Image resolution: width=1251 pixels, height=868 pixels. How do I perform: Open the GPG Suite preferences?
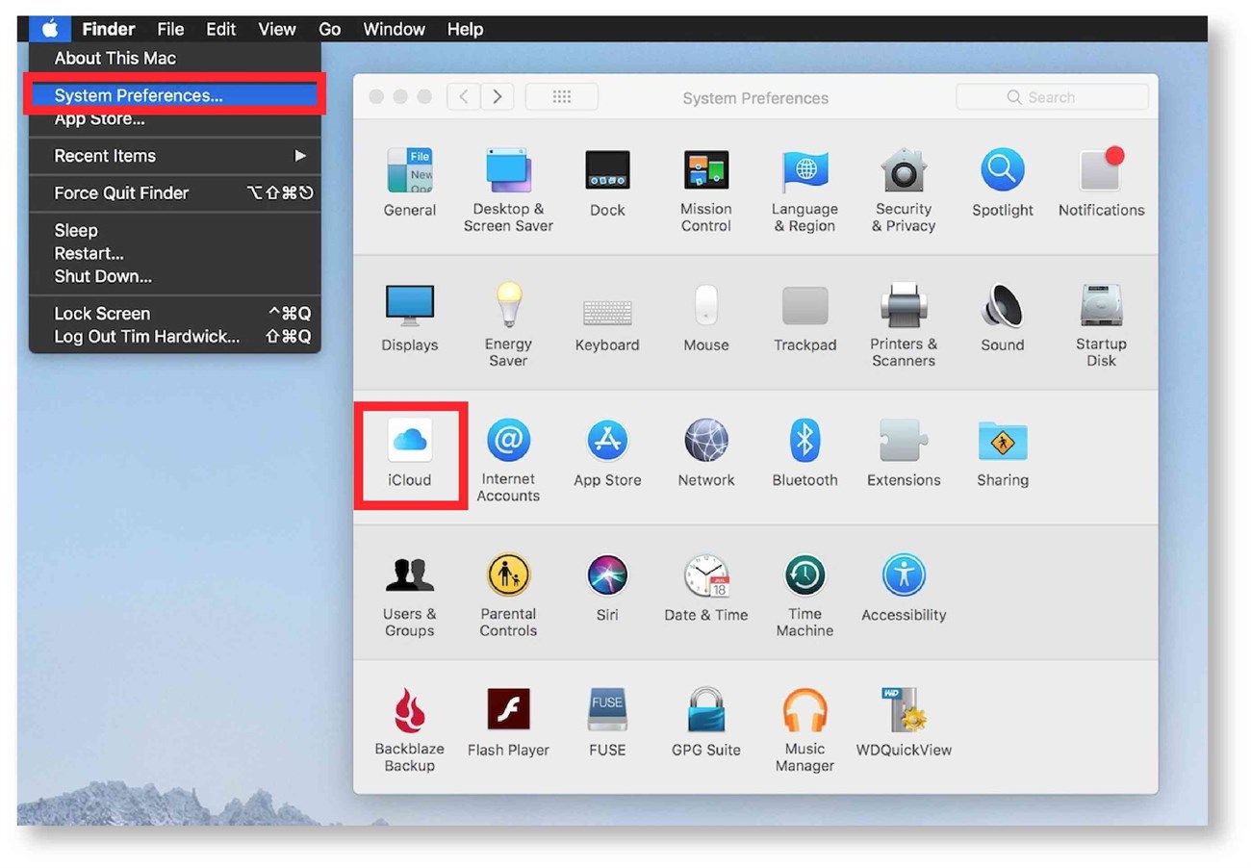(x=706, y=723)
